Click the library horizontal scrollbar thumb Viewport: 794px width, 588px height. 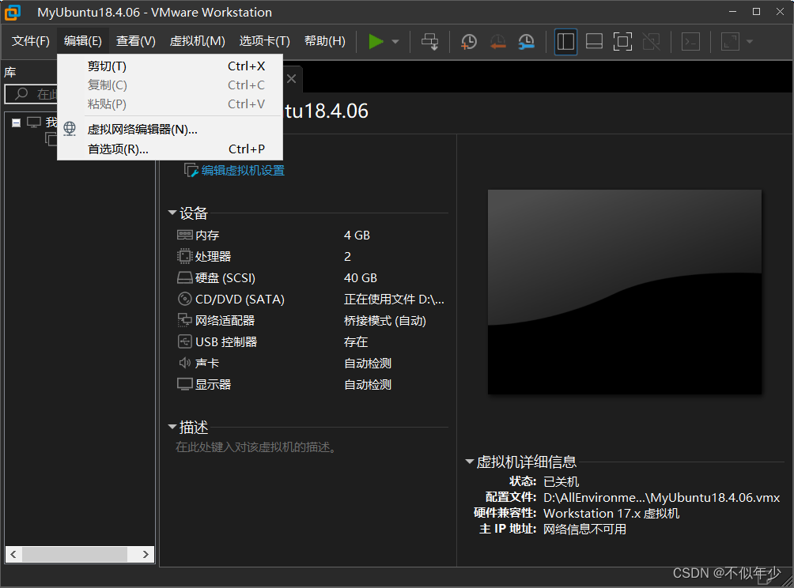click(x=74, y=554)
